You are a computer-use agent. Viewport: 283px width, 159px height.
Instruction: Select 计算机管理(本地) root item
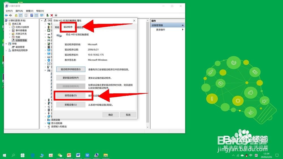[17, 21]
